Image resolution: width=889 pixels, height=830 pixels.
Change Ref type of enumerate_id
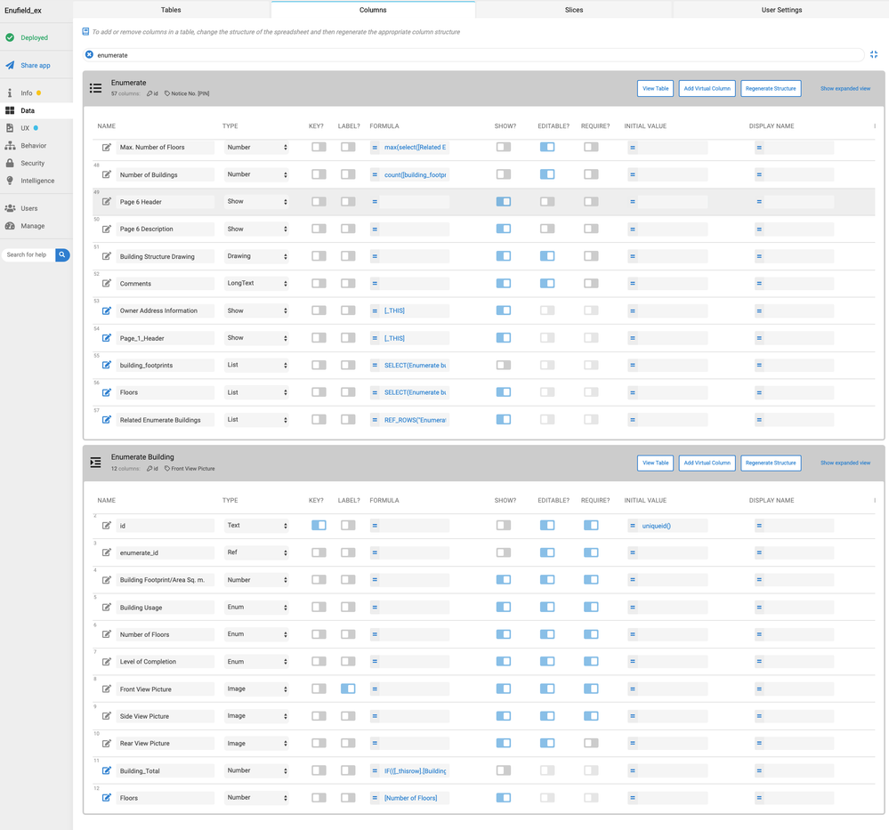(256, 552)
